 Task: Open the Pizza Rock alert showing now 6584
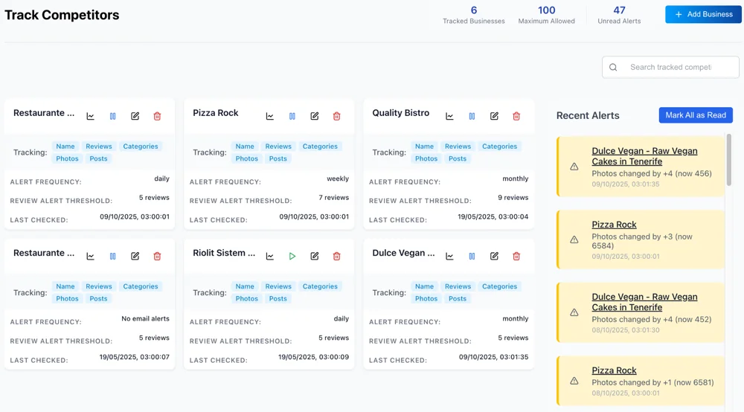[x=614, y=224]
